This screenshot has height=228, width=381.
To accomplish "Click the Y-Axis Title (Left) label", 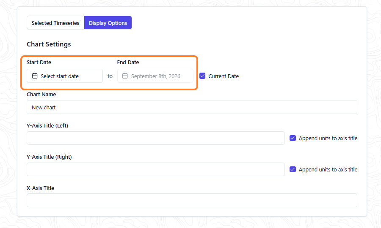I will pyautogui.click(x=47, y=125).
